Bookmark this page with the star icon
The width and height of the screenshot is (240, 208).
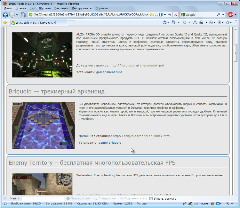point(156,15)
